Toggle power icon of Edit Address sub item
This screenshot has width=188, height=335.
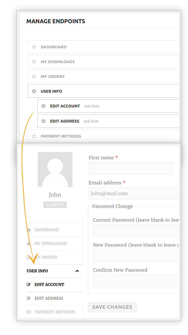tap(44, 121)
